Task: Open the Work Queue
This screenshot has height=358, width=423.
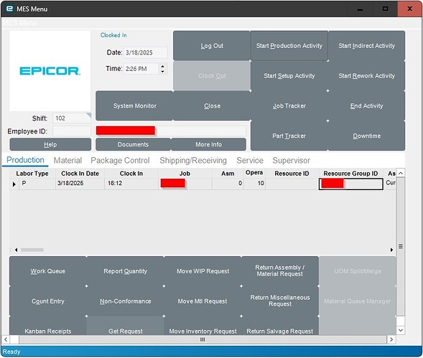Action: pyautogui.click(x=47, y=271)
